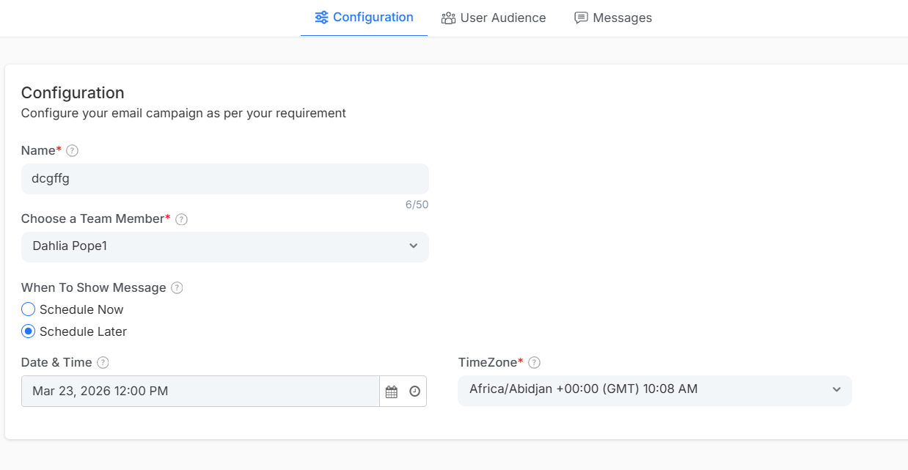Select the Schedule Now radio button

29,309
